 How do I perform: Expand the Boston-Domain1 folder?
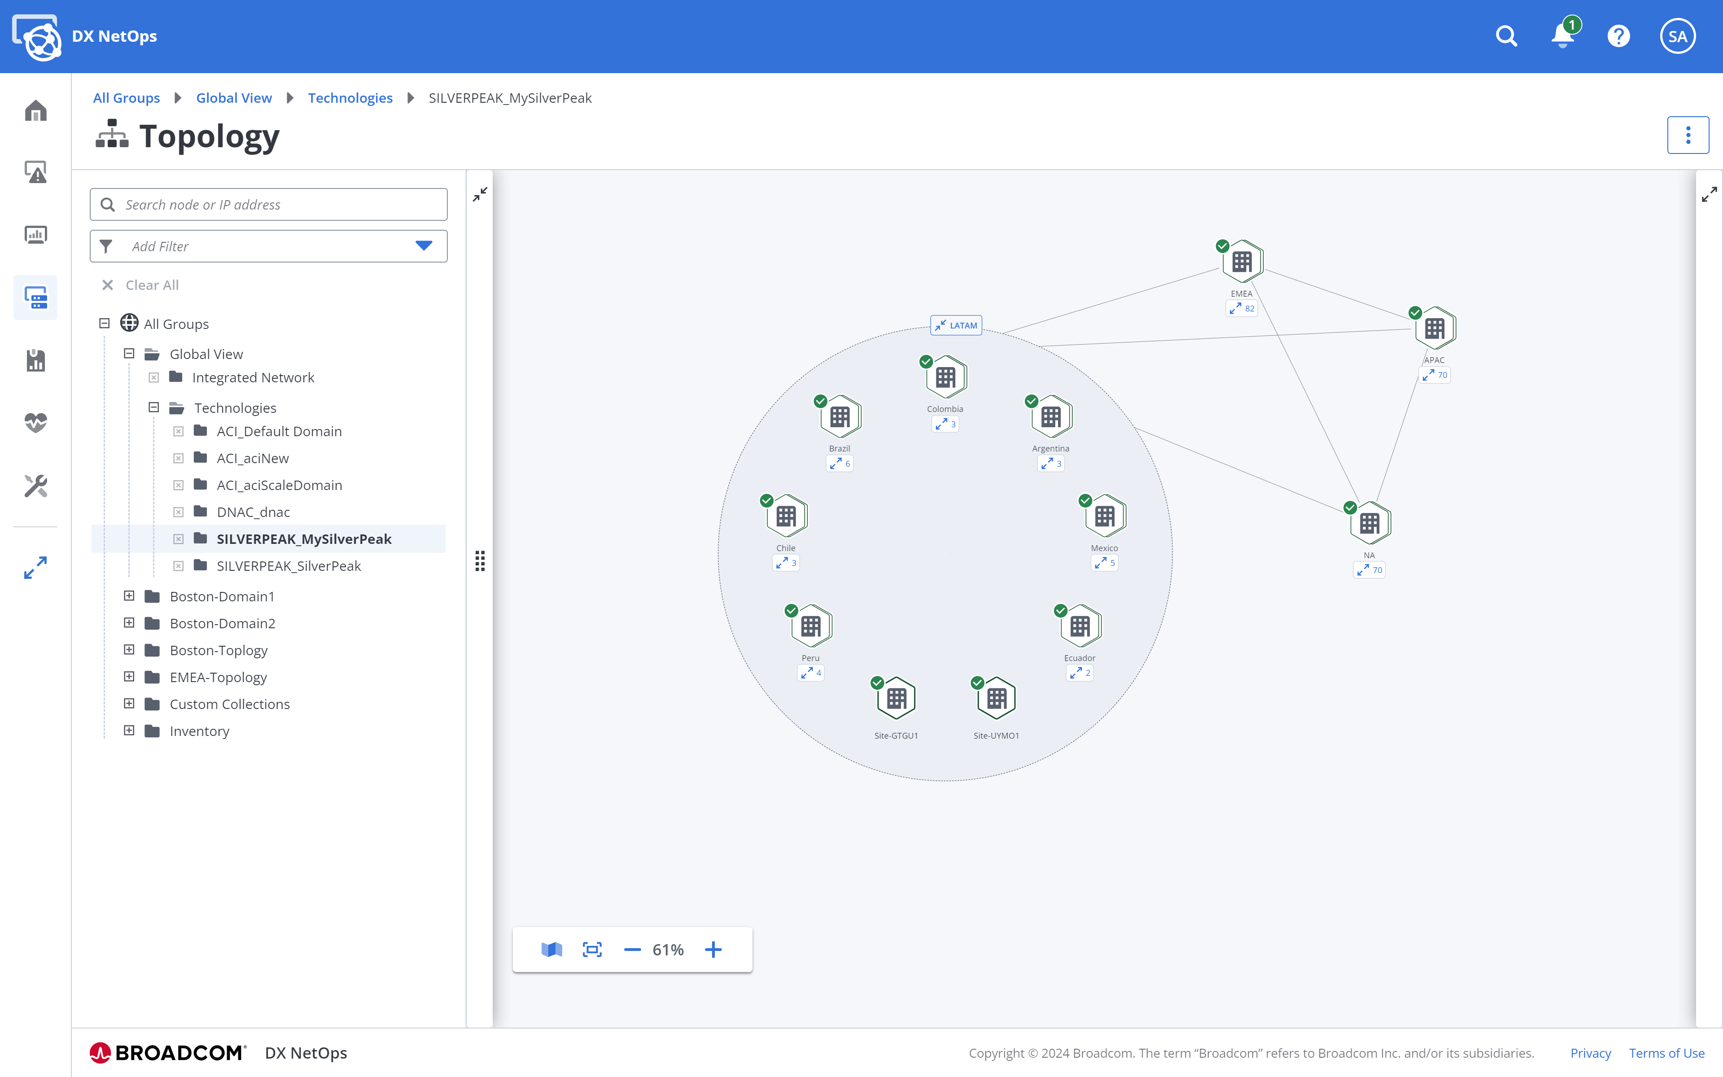(129, 595)
